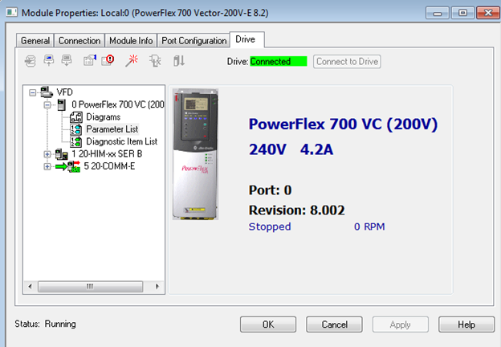
Task: Click the Stopped status text
Action: pyautogui.click(x=270, y=227)
